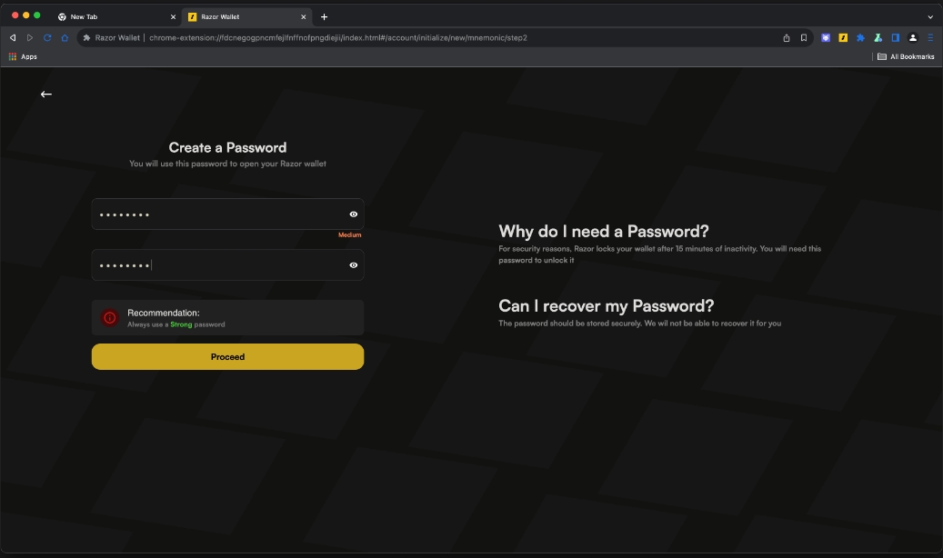Reveal the confirm password using its eye icon
The height and width of the screenshot is (558, 943).
click(x=354, y=265)
